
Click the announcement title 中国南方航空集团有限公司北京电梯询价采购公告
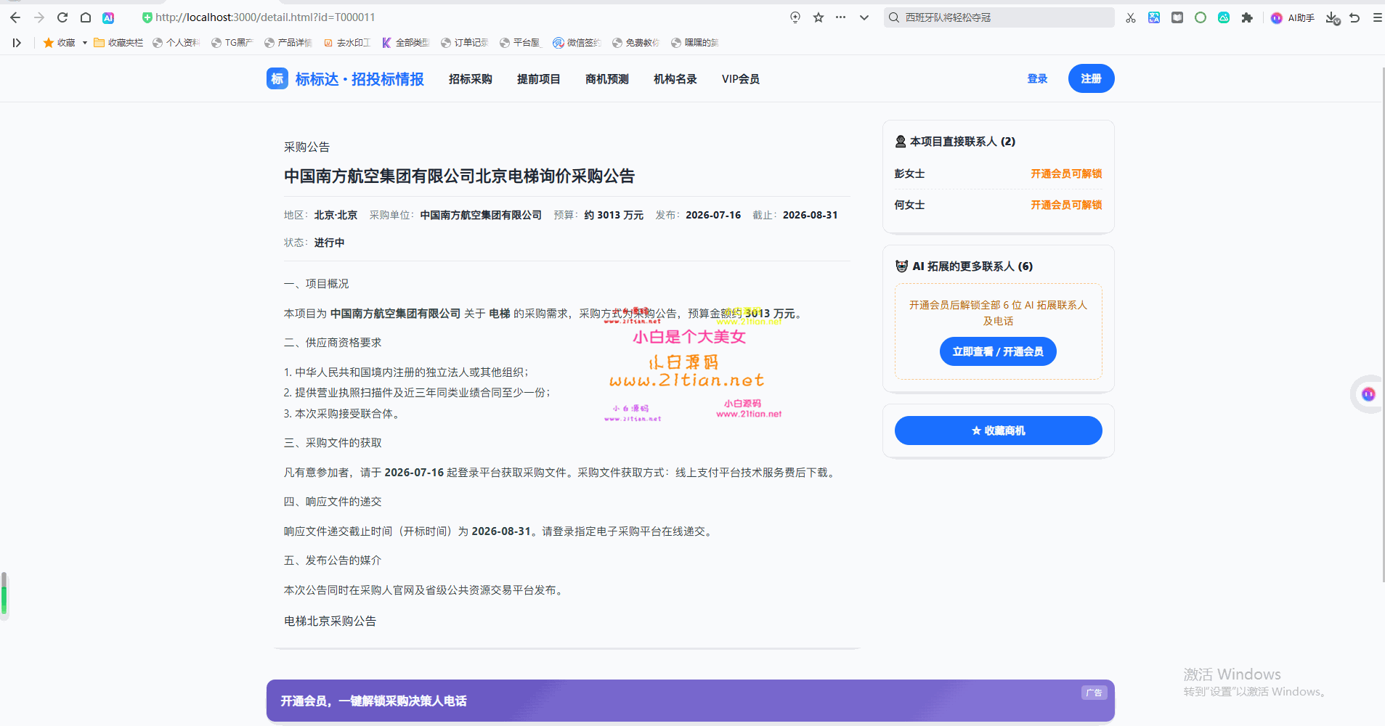(459, 176)
